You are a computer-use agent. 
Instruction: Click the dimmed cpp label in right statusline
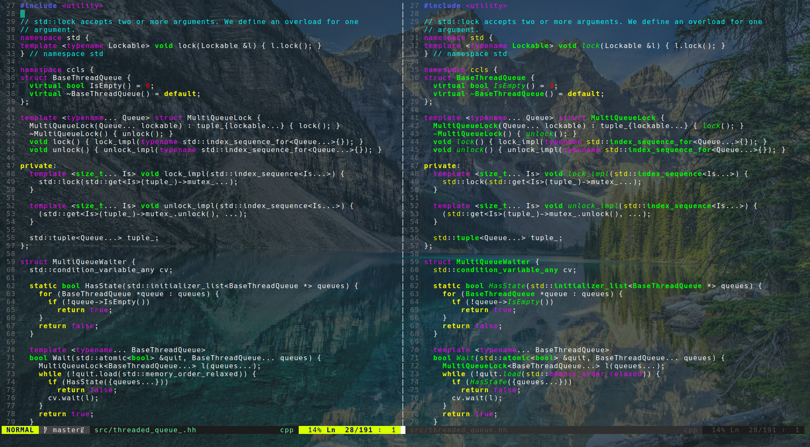[691, 430]
